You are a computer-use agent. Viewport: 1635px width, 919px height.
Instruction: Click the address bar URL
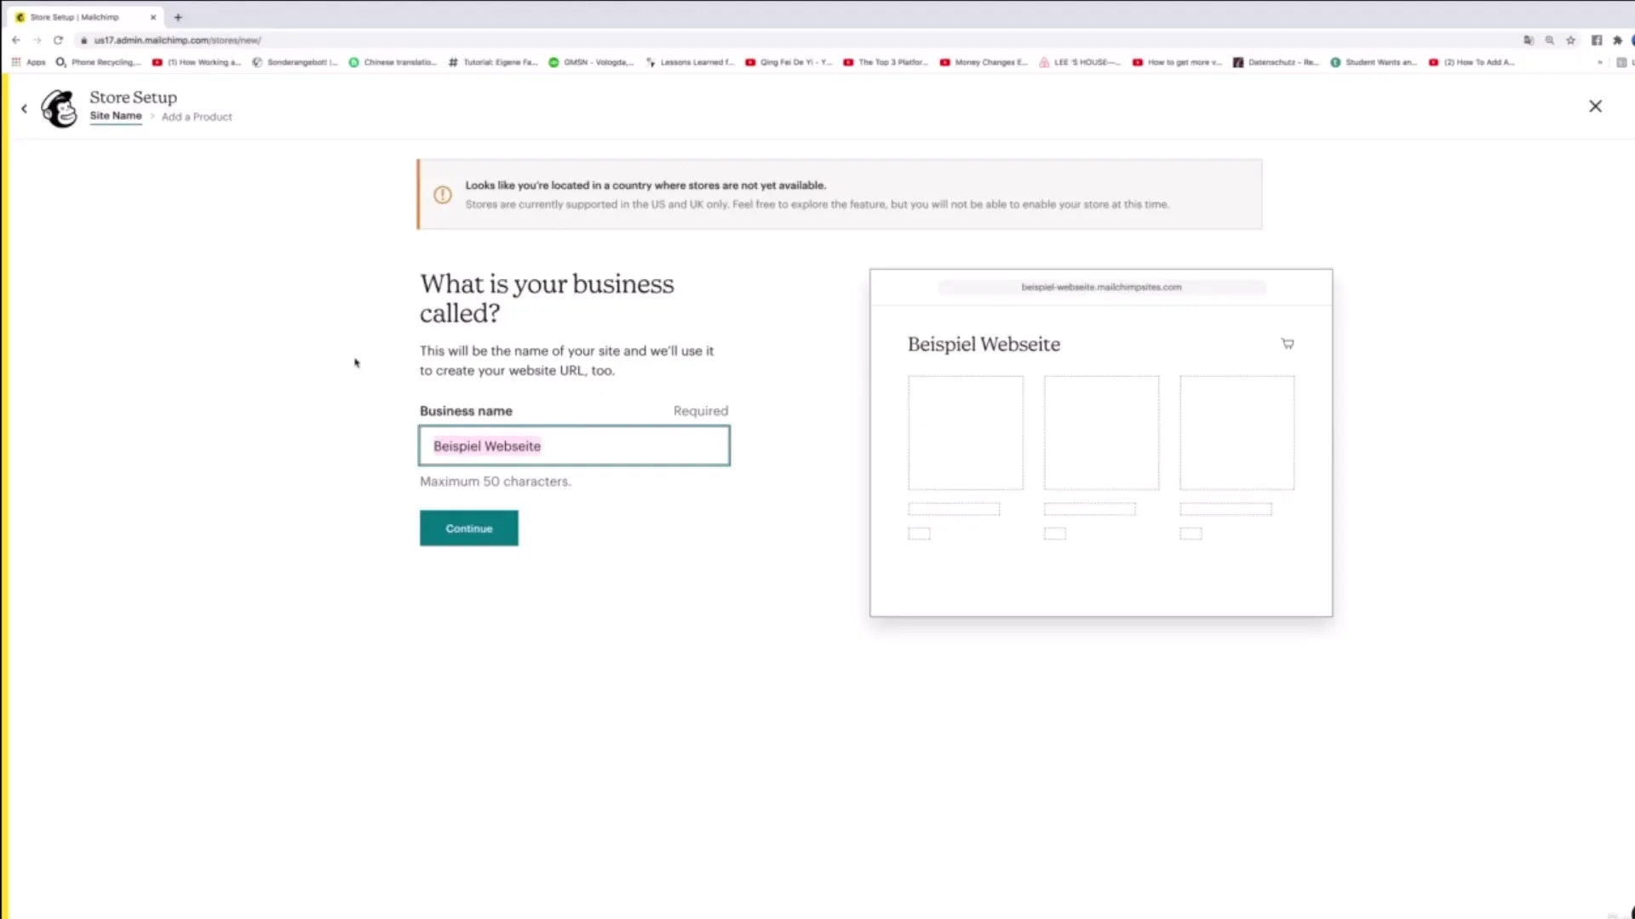tap(178, 40)
